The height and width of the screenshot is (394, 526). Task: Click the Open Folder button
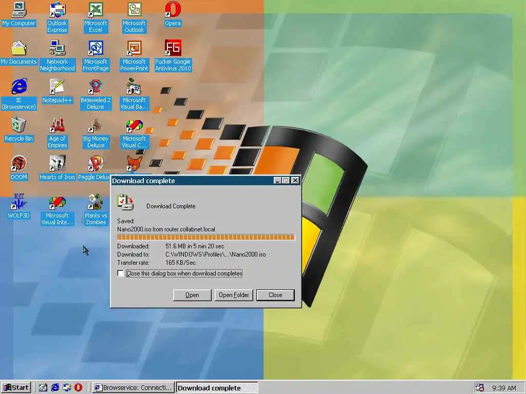point(234,295)
